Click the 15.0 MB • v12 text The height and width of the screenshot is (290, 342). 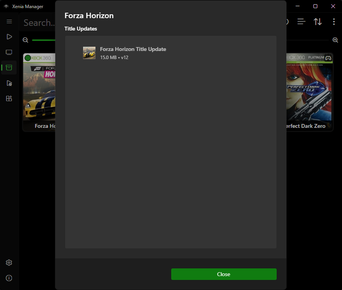coord(114,58)
